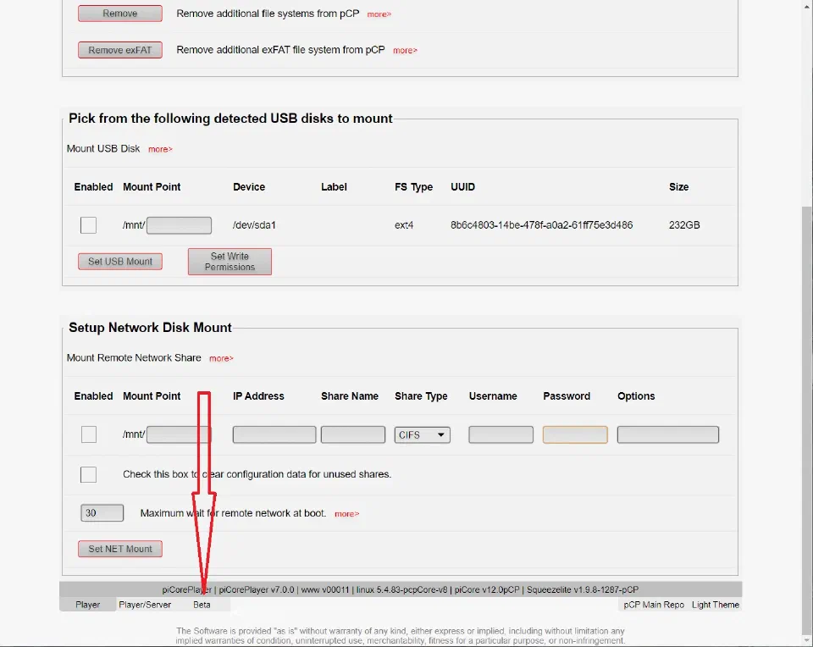The image size is (813, 647).
Task: Switch to the Player/Server mode tab
Action: point(145,605)
